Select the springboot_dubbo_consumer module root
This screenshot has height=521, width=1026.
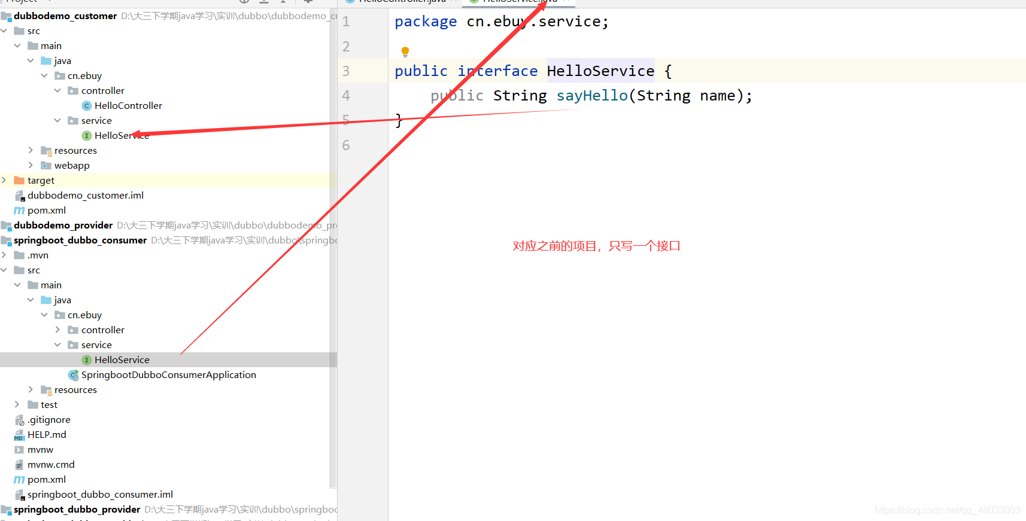click(x=80, y=240)
